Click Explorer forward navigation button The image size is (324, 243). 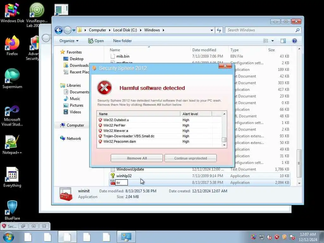[67, 30]
